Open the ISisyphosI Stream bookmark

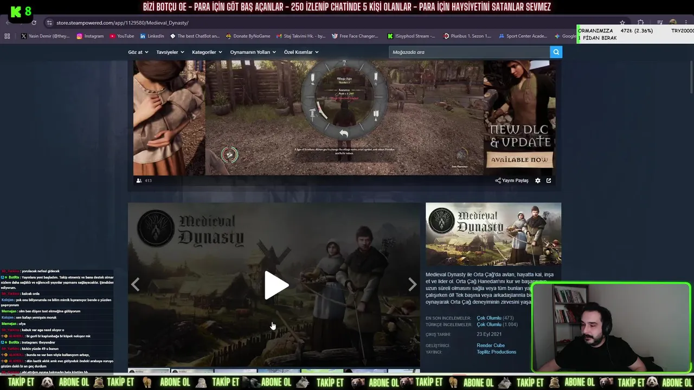[412, 36]
